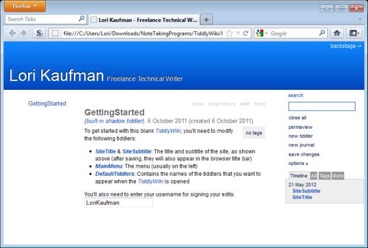Viewport: 368px width, 248px height.
Task: Bookmark page with the star icon
Action: 229,33
